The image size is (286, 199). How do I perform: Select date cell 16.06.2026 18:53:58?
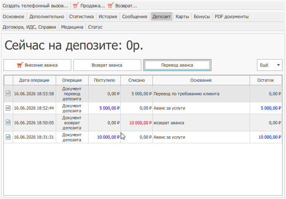[34, 94]
